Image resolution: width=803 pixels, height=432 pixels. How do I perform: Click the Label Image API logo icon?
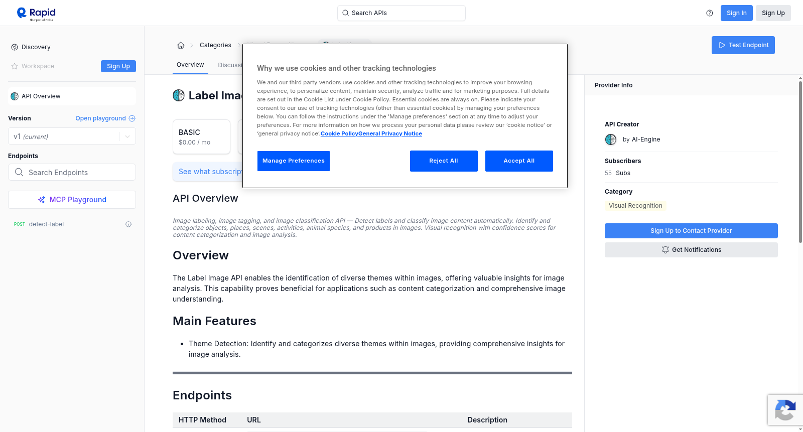pos(179,95)
